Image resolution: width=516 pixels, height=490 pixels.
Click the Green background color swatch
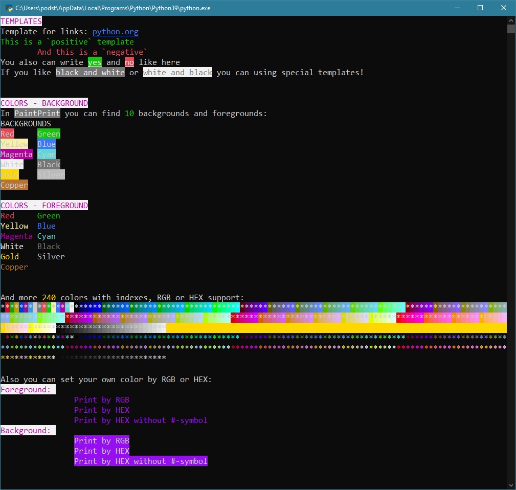49,134
